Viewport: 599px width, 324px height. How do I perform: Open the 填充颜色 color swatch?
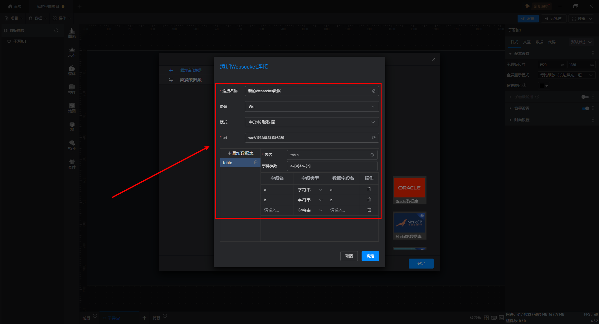(x=544, y=86)
